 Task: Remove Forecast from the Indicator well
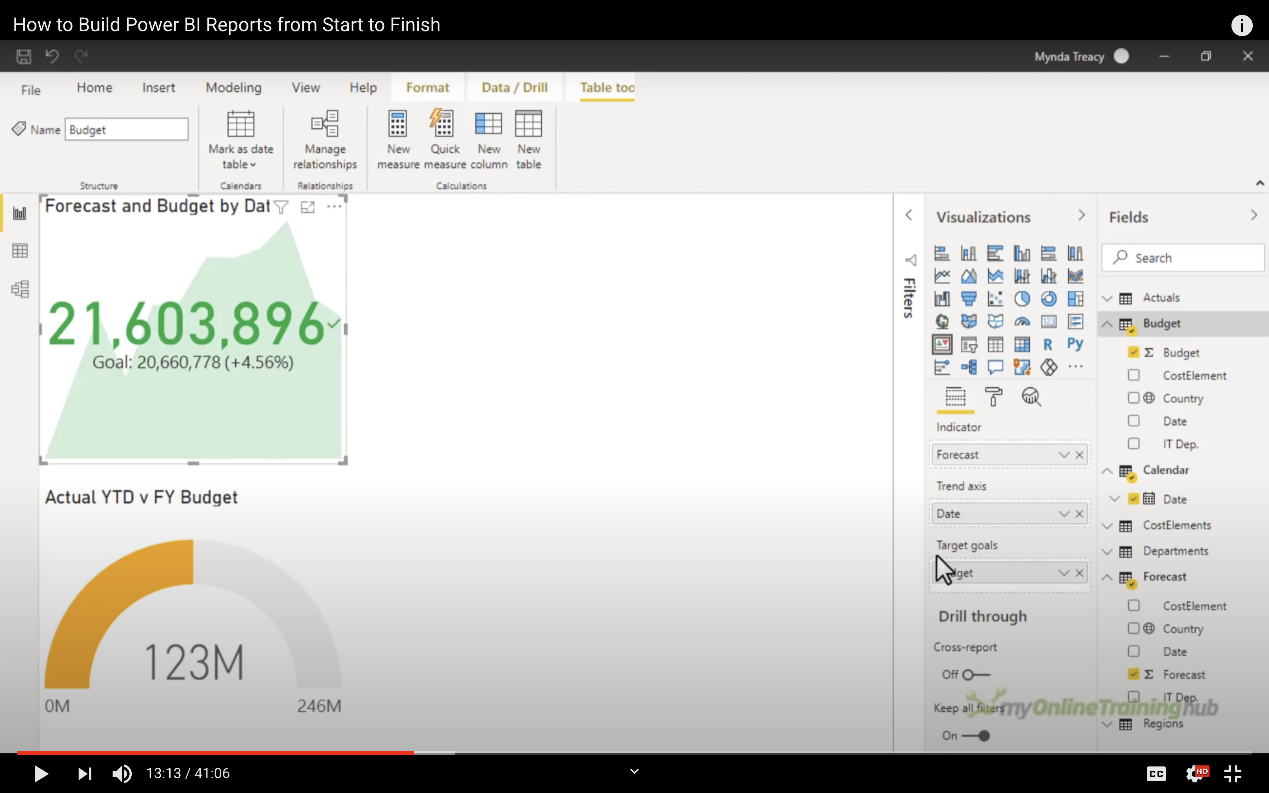1079,455
